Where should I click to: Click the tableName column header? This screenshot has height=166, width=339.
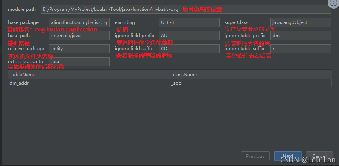coord(89,75)
